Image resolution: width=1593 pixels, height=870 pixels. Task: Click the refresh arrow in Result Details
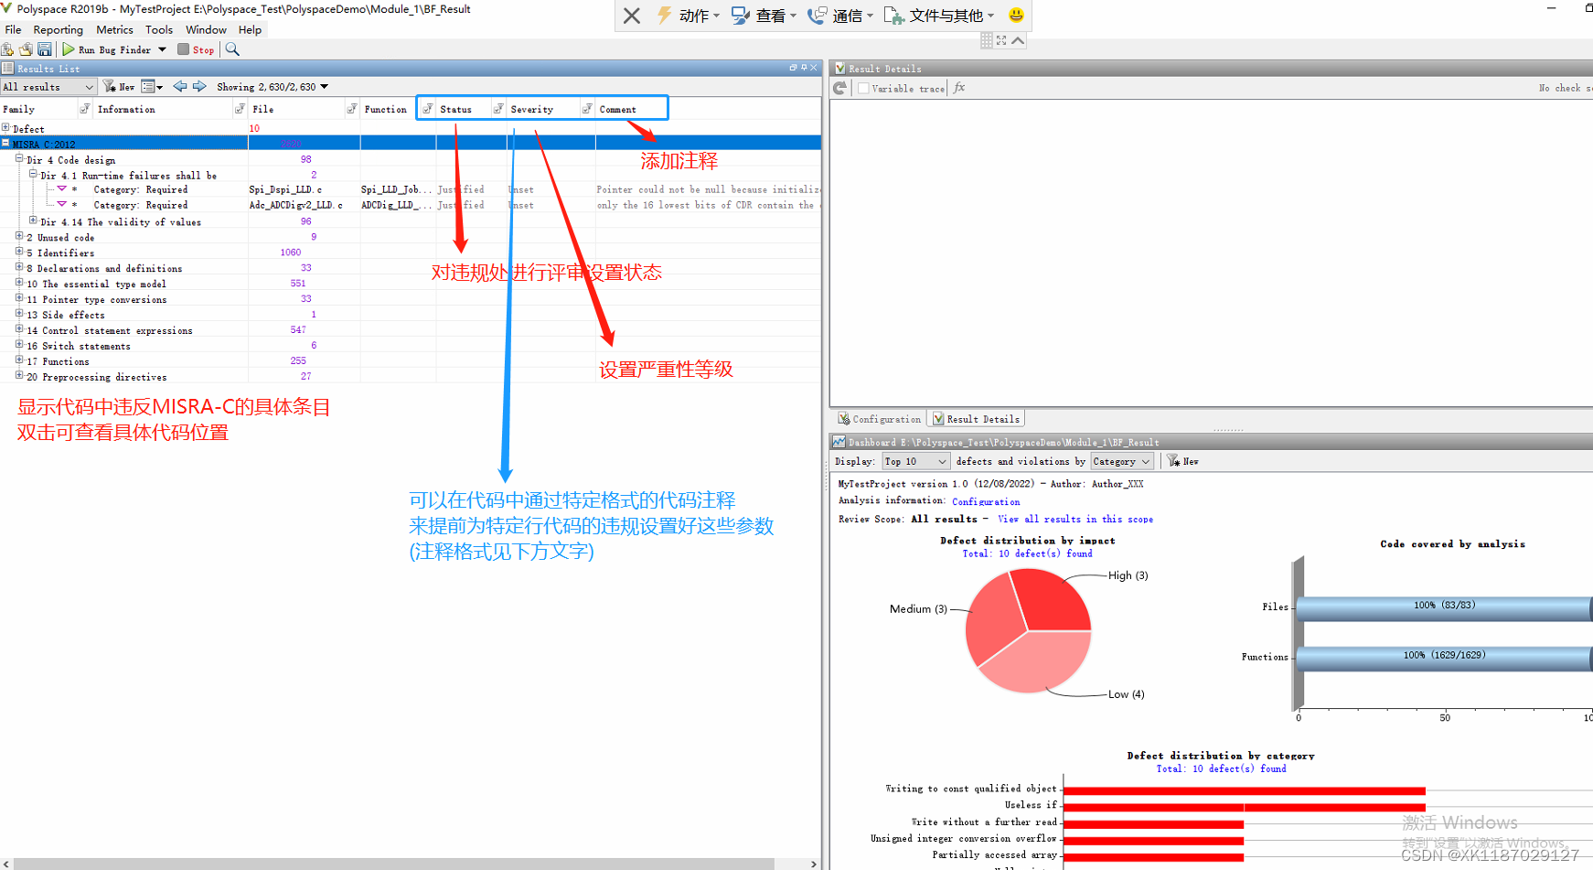[840, 88]
